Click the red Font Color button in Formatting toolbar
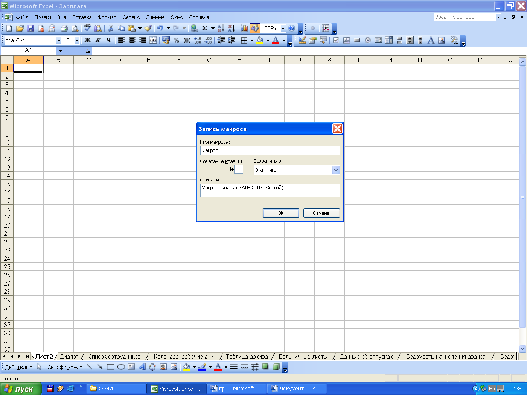This screenshot has width=527, height=395. pos(276,40)
